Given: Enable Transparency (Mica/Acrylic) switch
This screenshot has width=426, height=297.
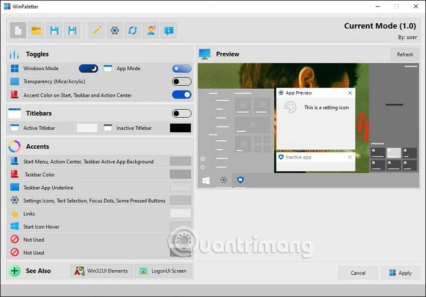Looking at the screenshot, I should point(182,82).
